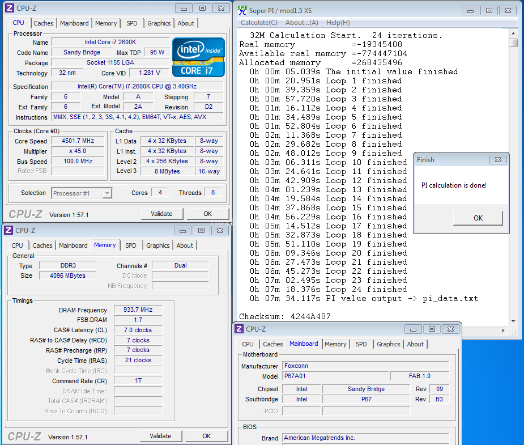Confirm the PI calculation is done dialog
Screen dimensions: 524x445
478,218
